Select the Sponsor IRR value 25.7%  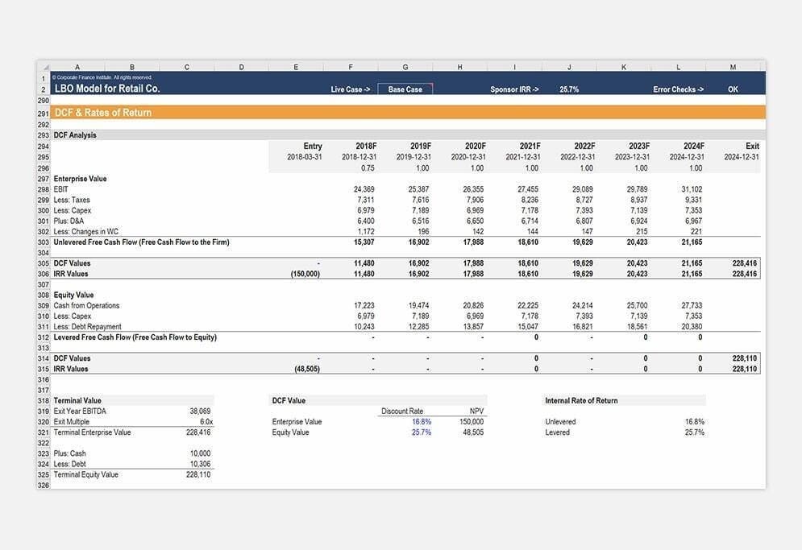[568, 89]
